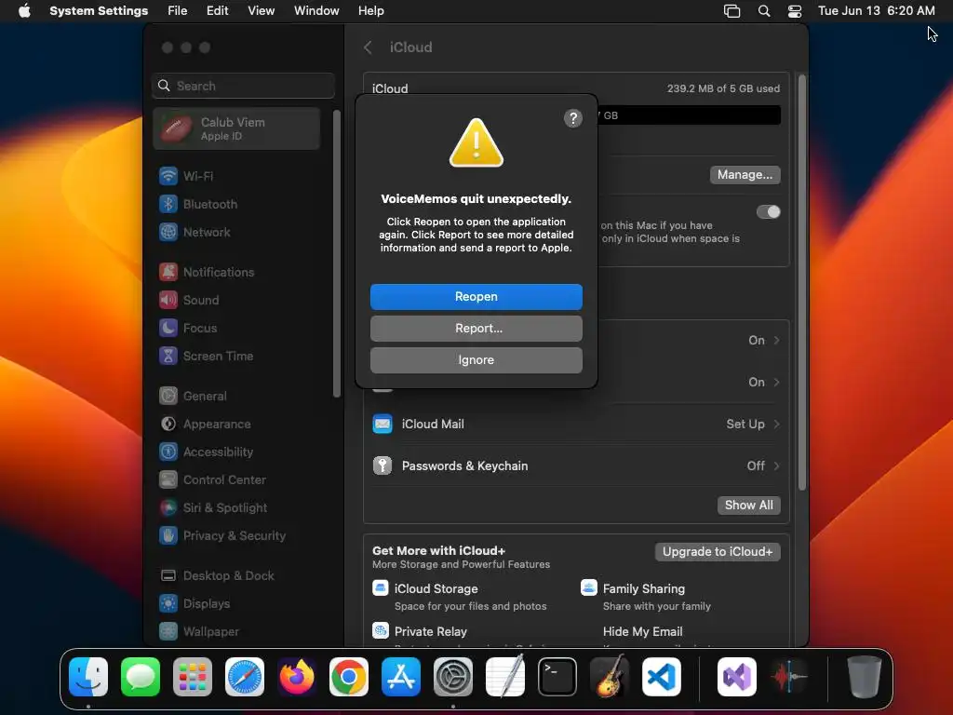Open Calub Viem Apple ID account

[236, 128]
